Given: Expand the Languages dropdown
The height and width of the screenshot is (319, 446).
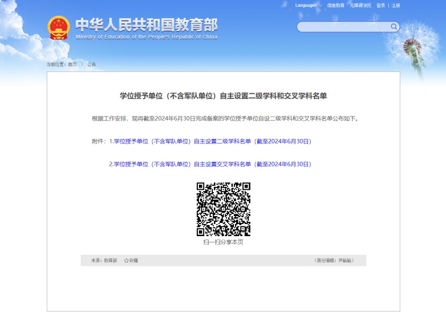Looking at the screenshot, I should coord(308,5).
